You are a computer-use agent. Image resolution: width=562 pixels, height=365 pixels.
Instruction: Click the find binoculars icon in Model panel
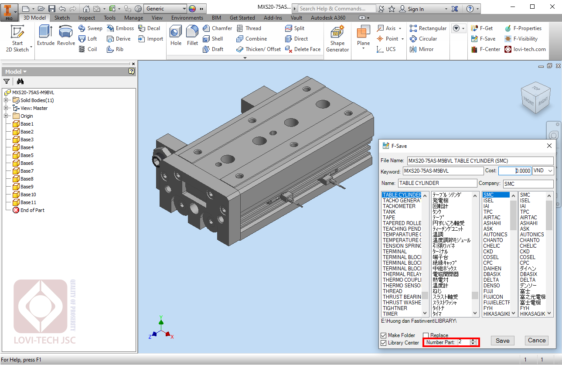(20, 82)
